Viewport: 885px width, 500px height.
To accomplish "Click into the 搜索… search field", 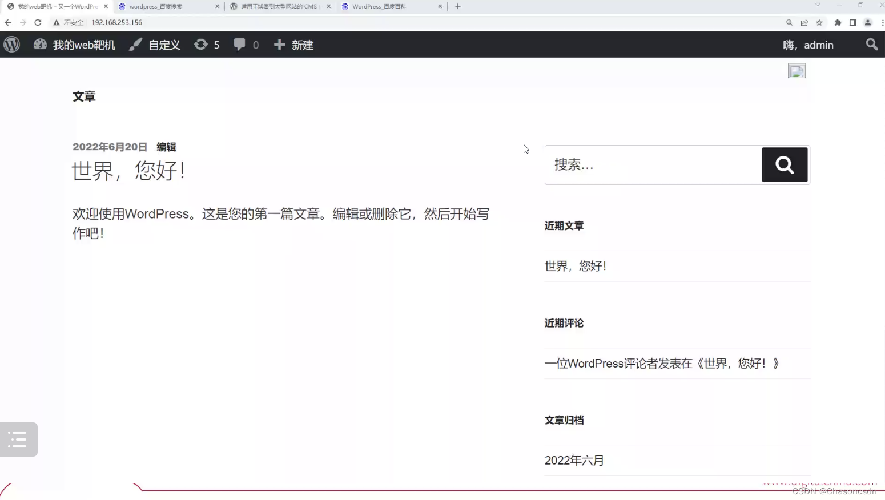I will [x=653, y=165].
